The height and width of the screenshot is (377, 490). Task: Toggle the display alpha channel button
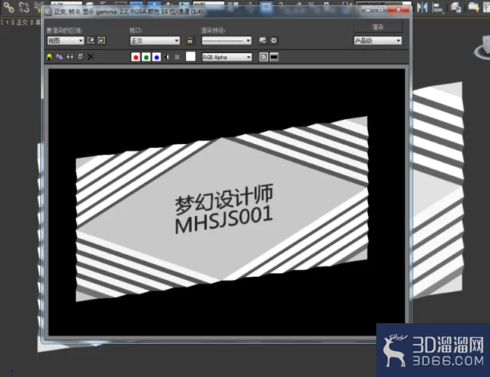point(167,57)
